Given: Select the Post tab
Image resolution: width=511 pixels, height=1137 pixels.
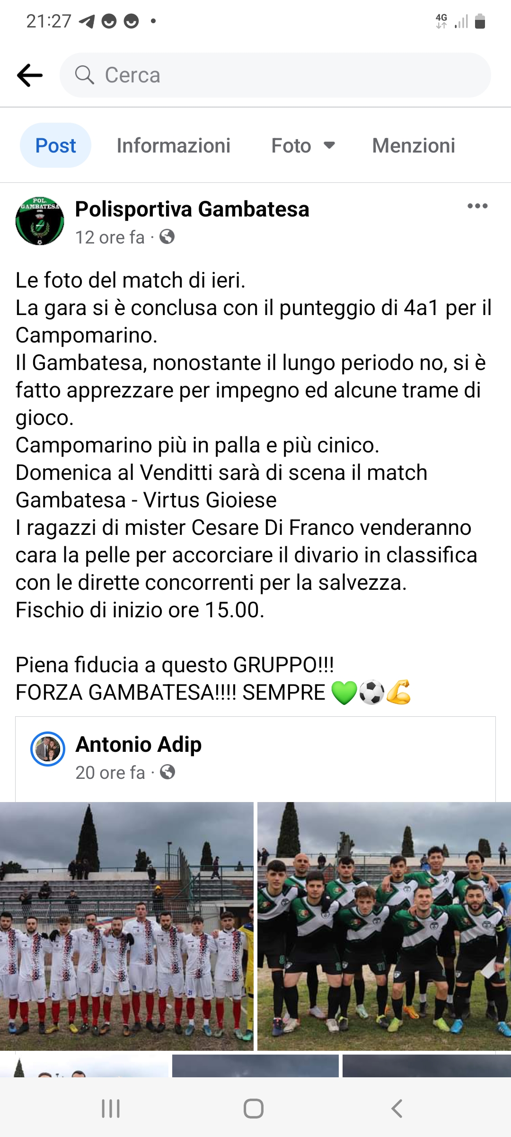Looking at the screenshot, I should [55, 145].
